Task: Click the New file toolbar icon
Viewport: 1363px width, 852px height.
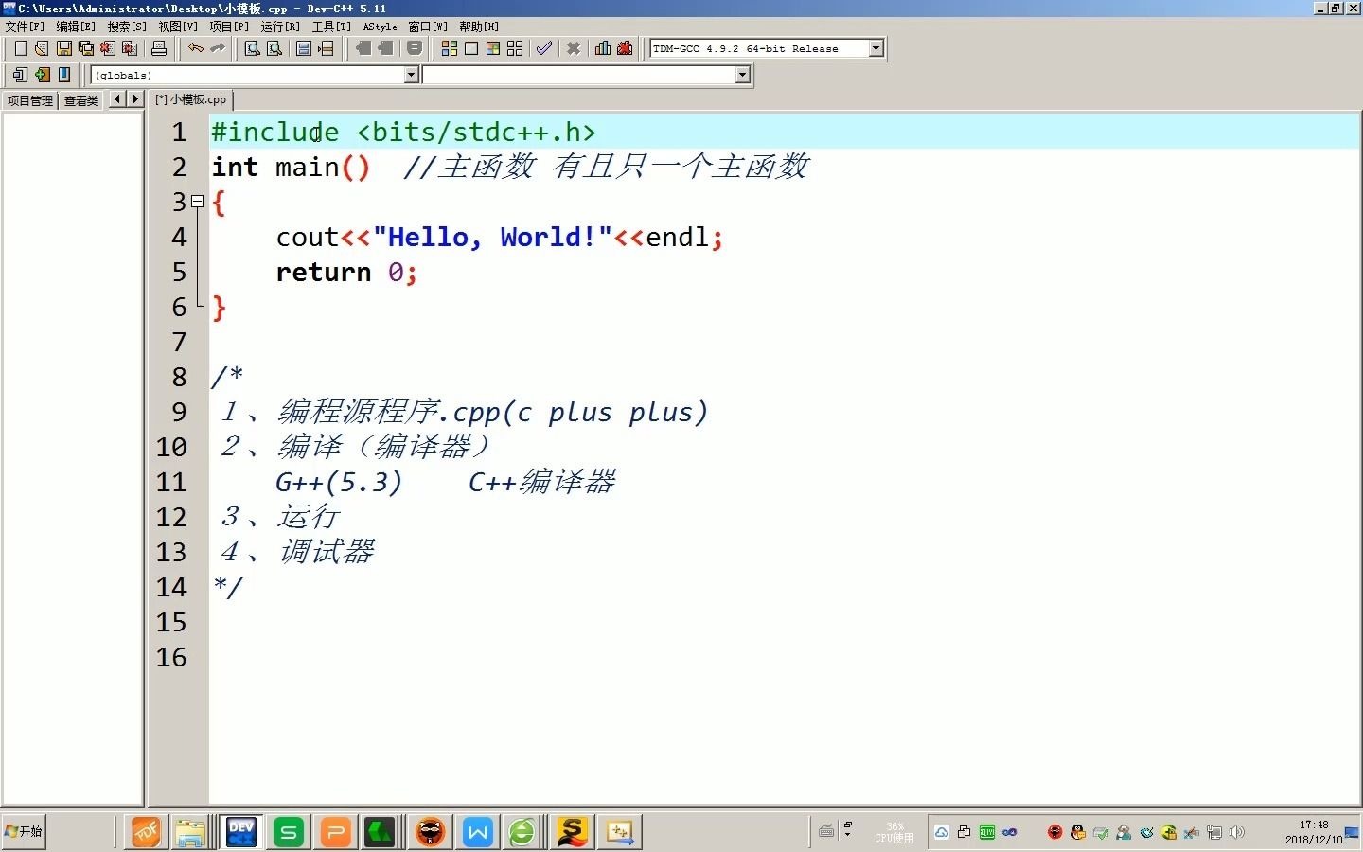Action: pos(20,48)
